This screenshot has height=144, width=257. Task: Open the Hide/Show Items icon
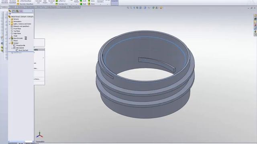149,8
